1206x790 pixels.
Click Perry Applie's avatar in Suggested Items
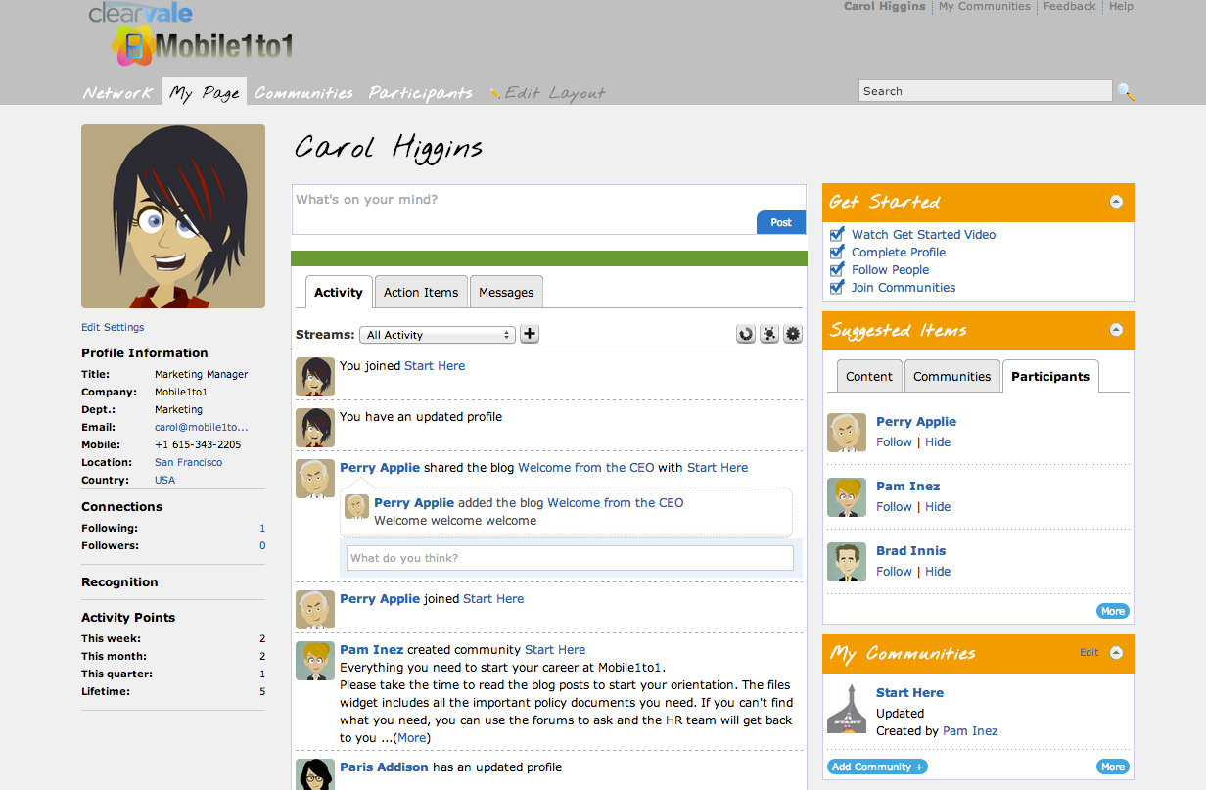[x=847, y=433]
